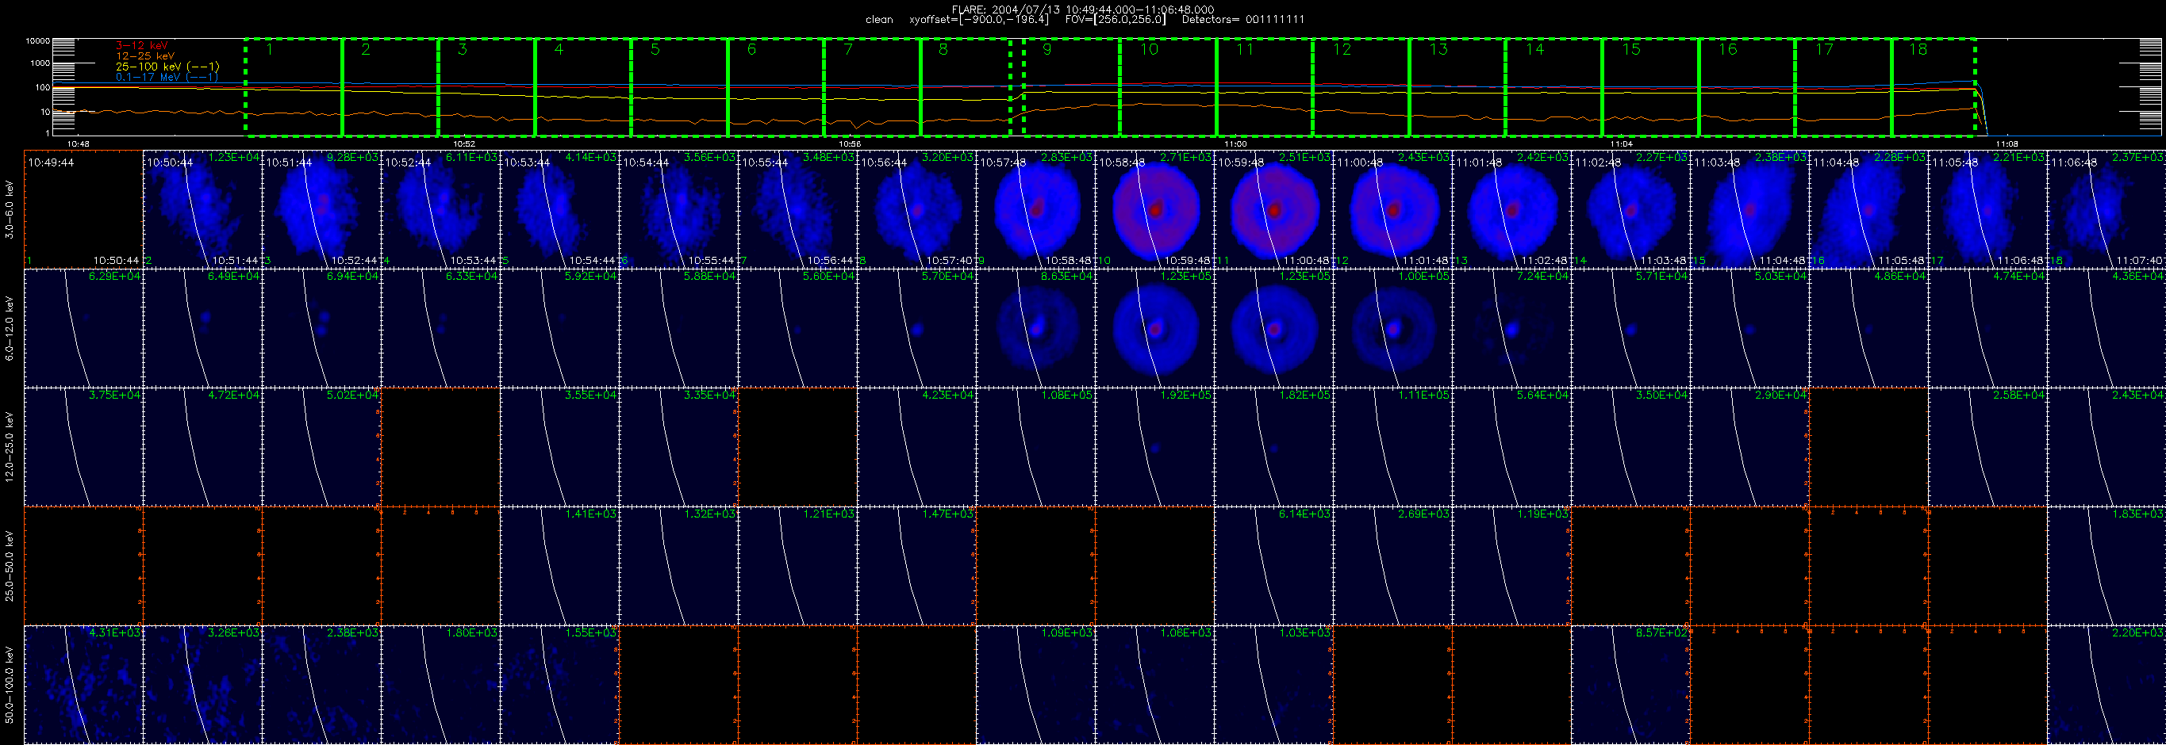Open the 50-100 keV image labeled 2.20E+03

tap(2106, 685)
